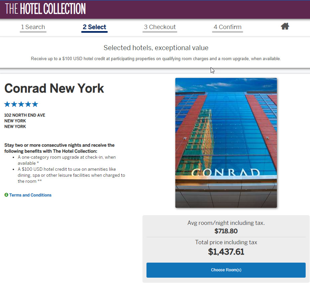
Task: Select the second star under Conrad New York
Action: point(14,104)
